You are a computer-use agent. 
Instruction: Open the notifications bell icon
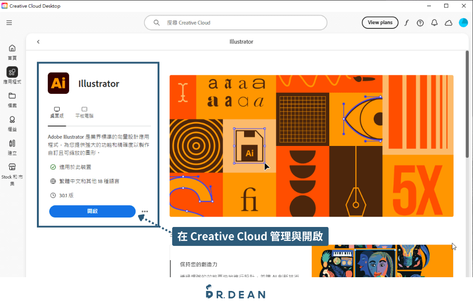(434, 23)
